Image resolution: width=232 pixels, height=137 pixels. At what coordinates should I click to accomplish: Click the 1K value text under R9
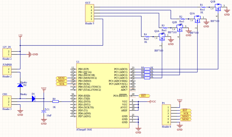coord(54,107)
